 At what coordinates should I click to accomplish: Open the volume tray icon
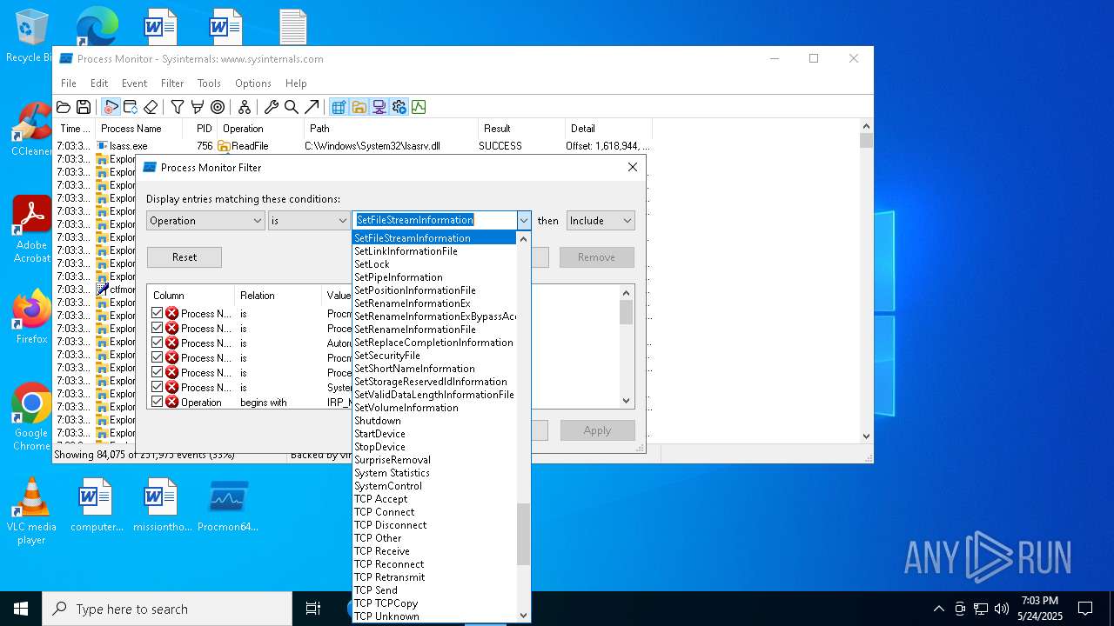1002,609
